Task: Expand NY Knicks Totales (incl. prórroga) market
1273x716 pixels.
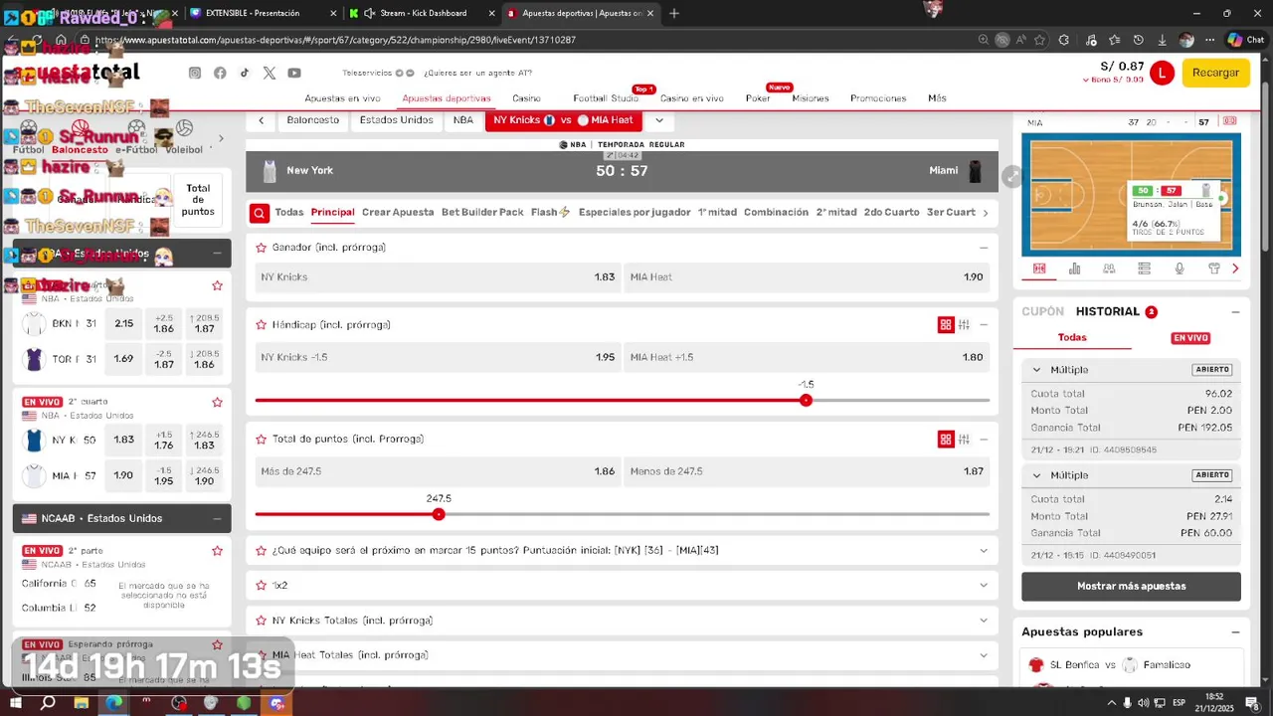Action: (984, 621)
